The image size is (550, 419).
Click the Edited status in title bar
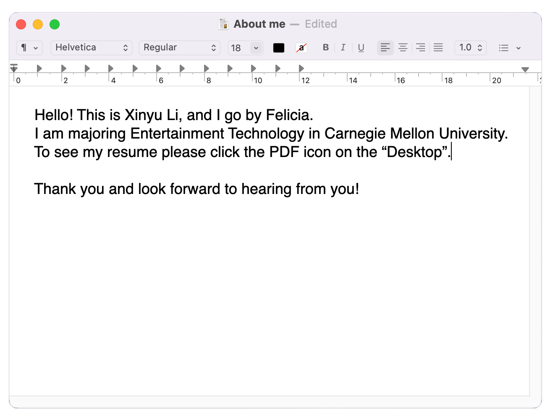[321, 24]
